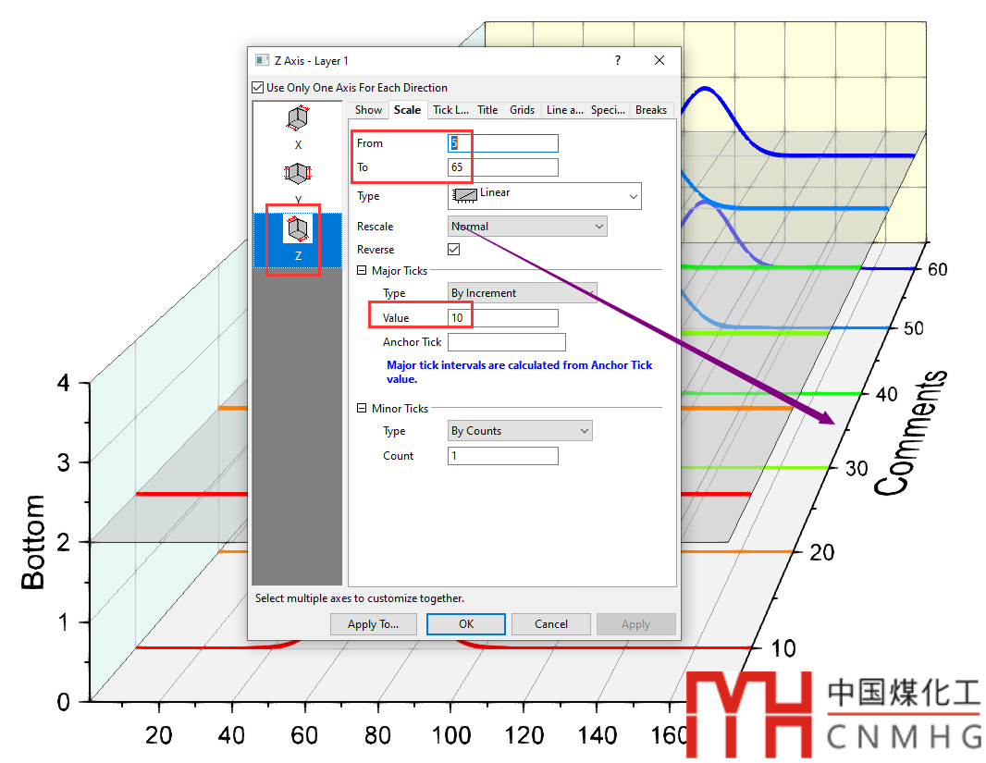Click the Apply To... button
986x763 pixels.
click(373, 624)
